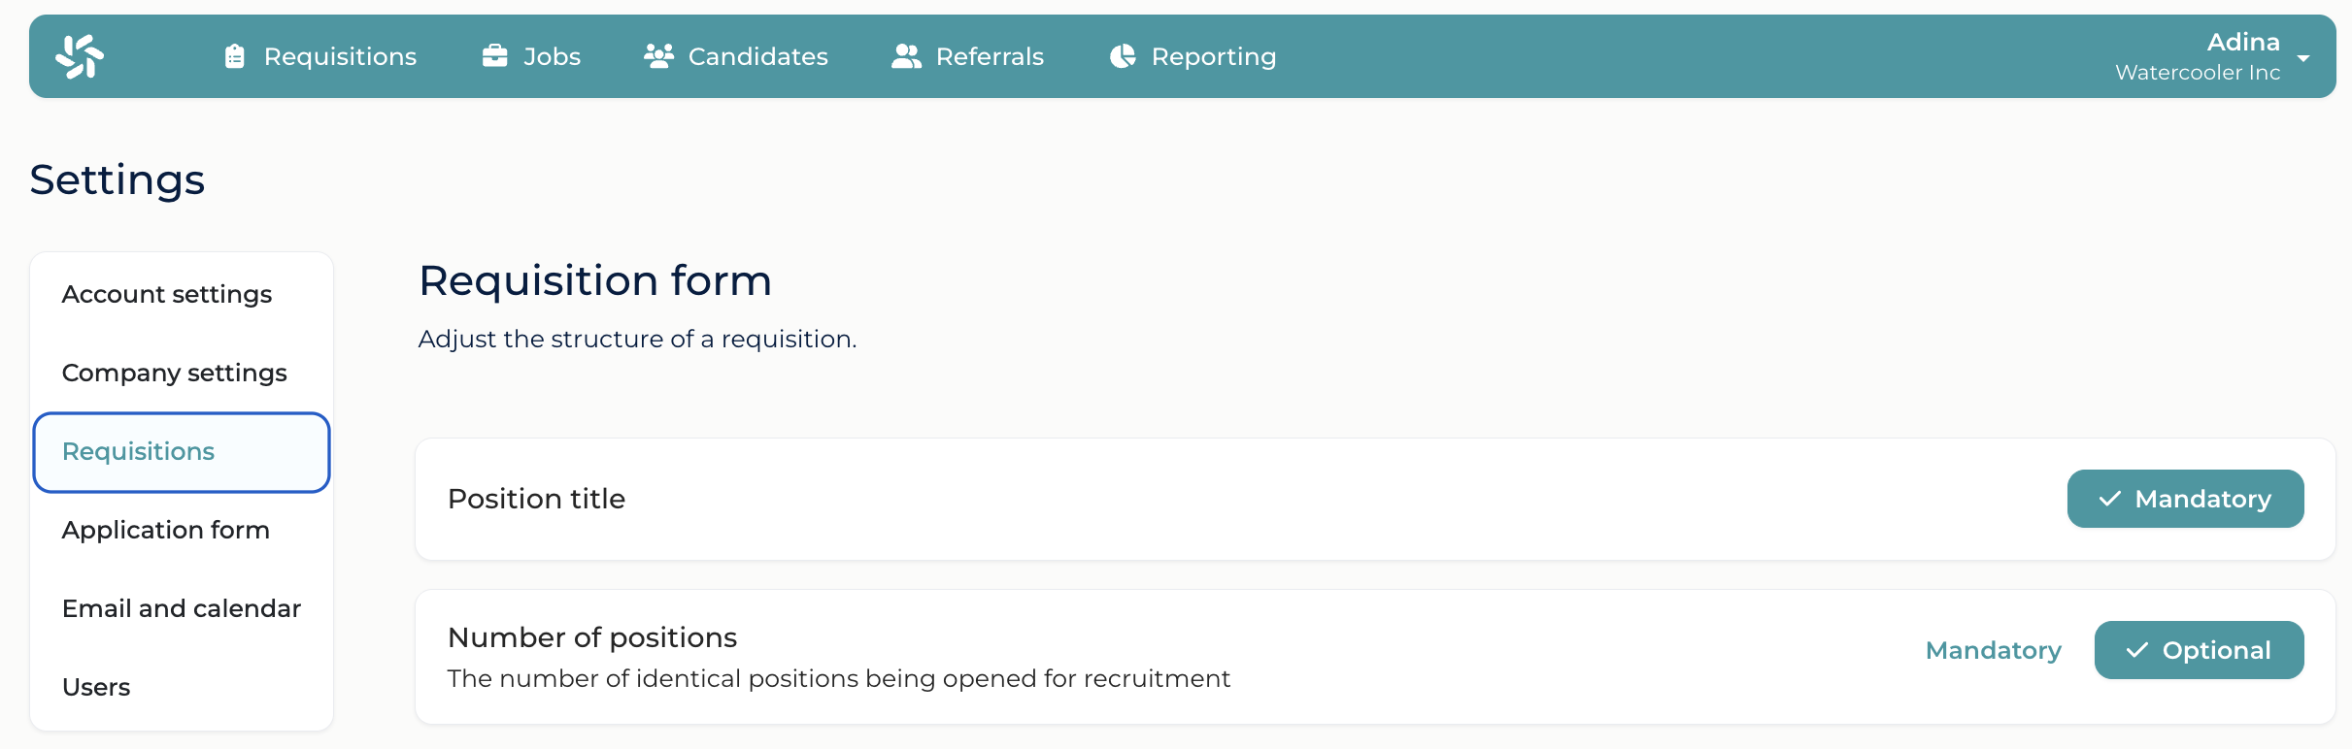Switch to Email and calendar settings
This screenshot has width=2352, height=749.
tap(182, 608)
